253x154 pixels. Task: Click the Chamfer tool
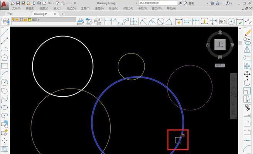pos(247,149)
